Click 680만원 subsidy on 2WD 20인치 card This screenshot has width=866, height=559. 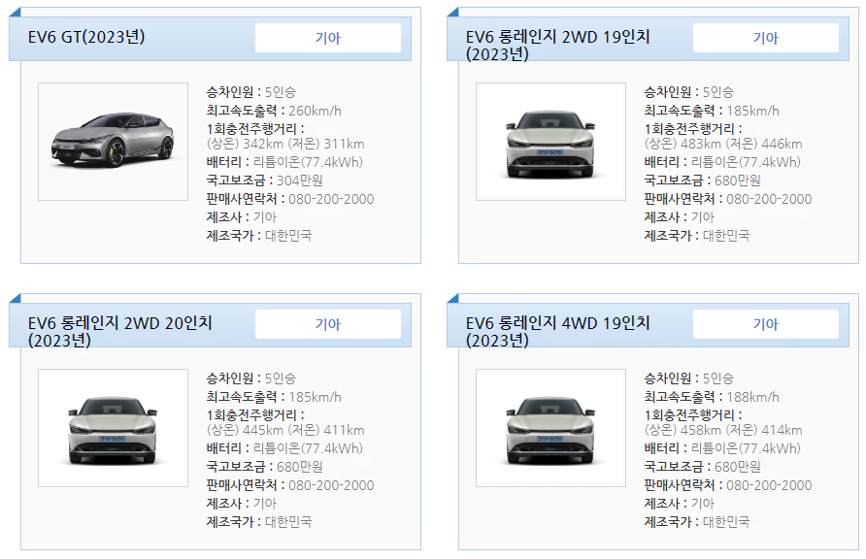click(x=300, y=467)
